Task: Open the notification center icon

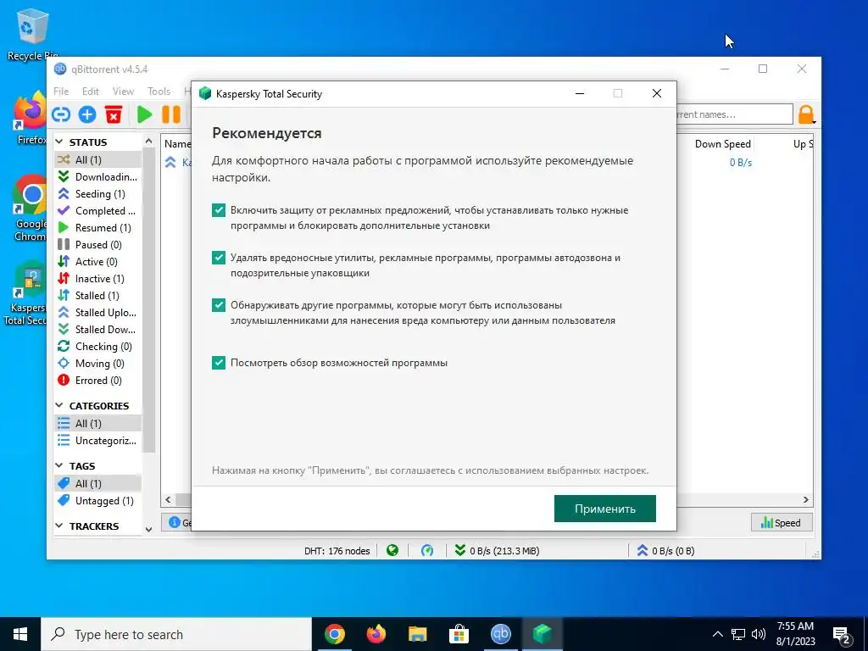Action: (x=842, y=635)
